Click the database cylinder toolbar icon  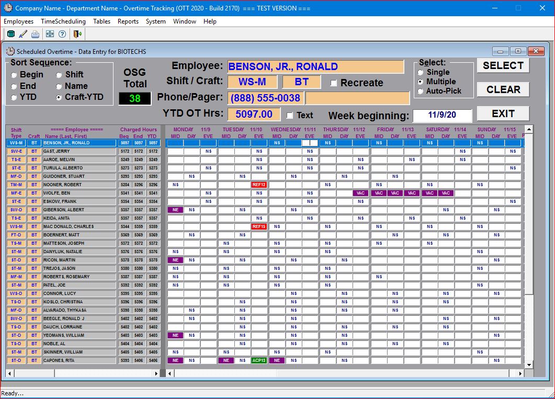pyautogui.click(x=11, y=35)
